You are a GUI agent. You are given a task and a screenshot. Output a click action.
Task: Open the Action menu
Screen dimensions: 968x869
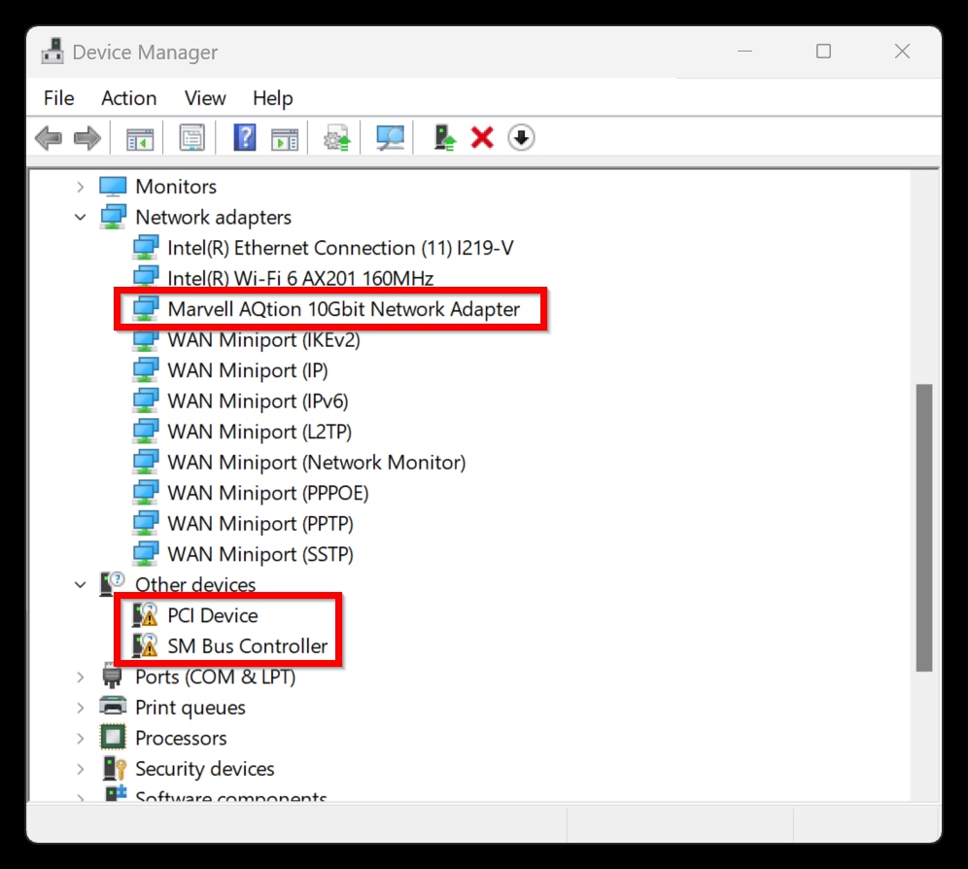[128, 98]
